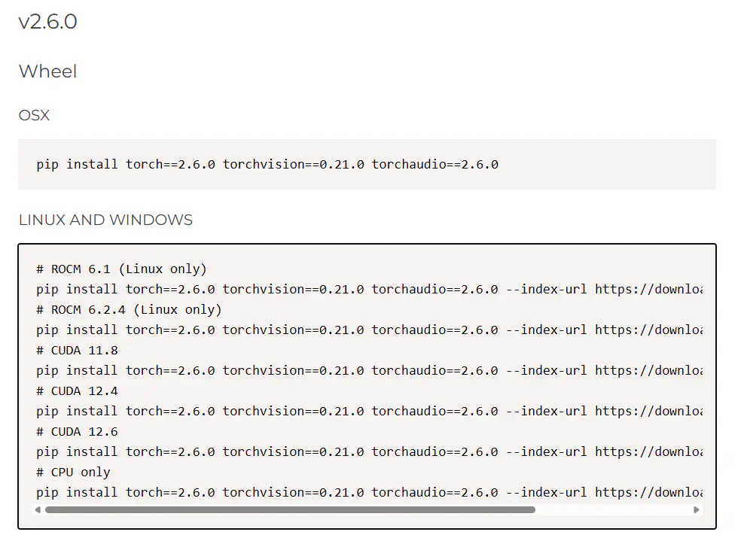Click the OSX pip install command
This screenshot has width=741, height=538.
(x=267, y=164)
